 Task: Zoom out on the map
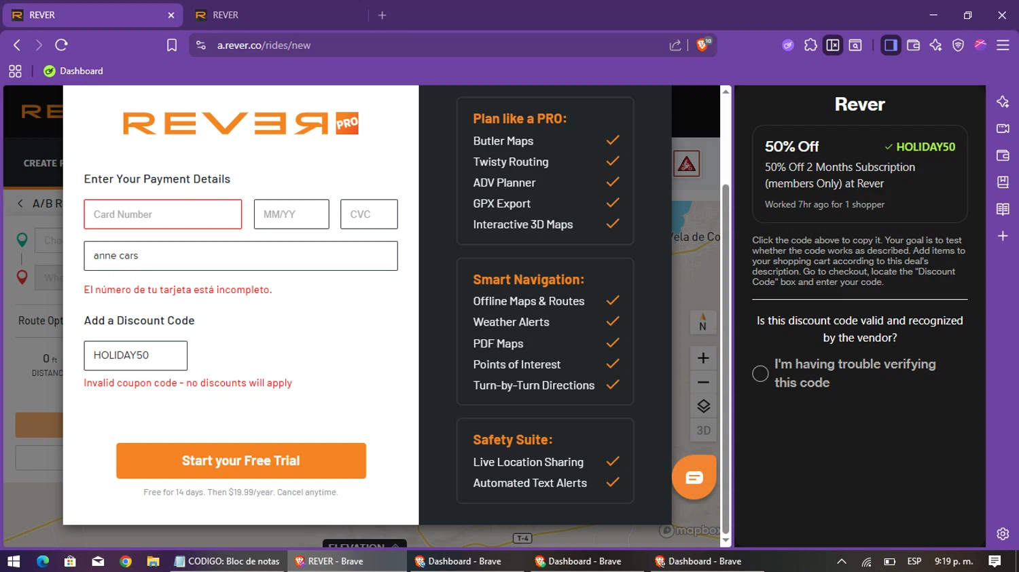703,382
